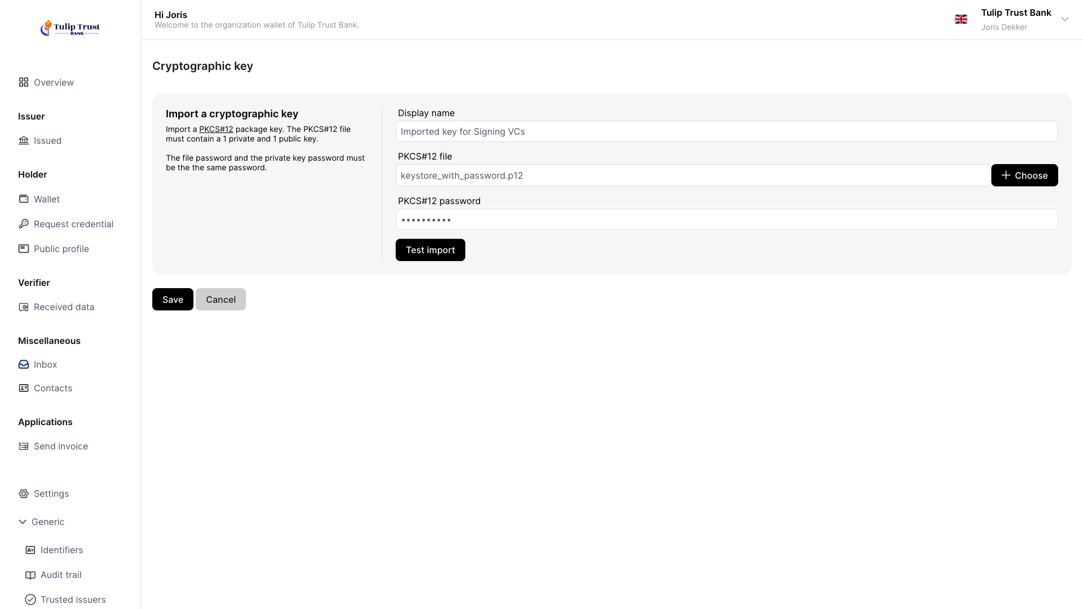Viewport: 1083px width, 609px height.
Task: Click the Overview grid icon
Action: 23,82
